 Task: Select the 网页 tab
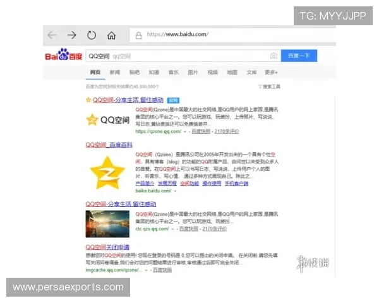95,72
